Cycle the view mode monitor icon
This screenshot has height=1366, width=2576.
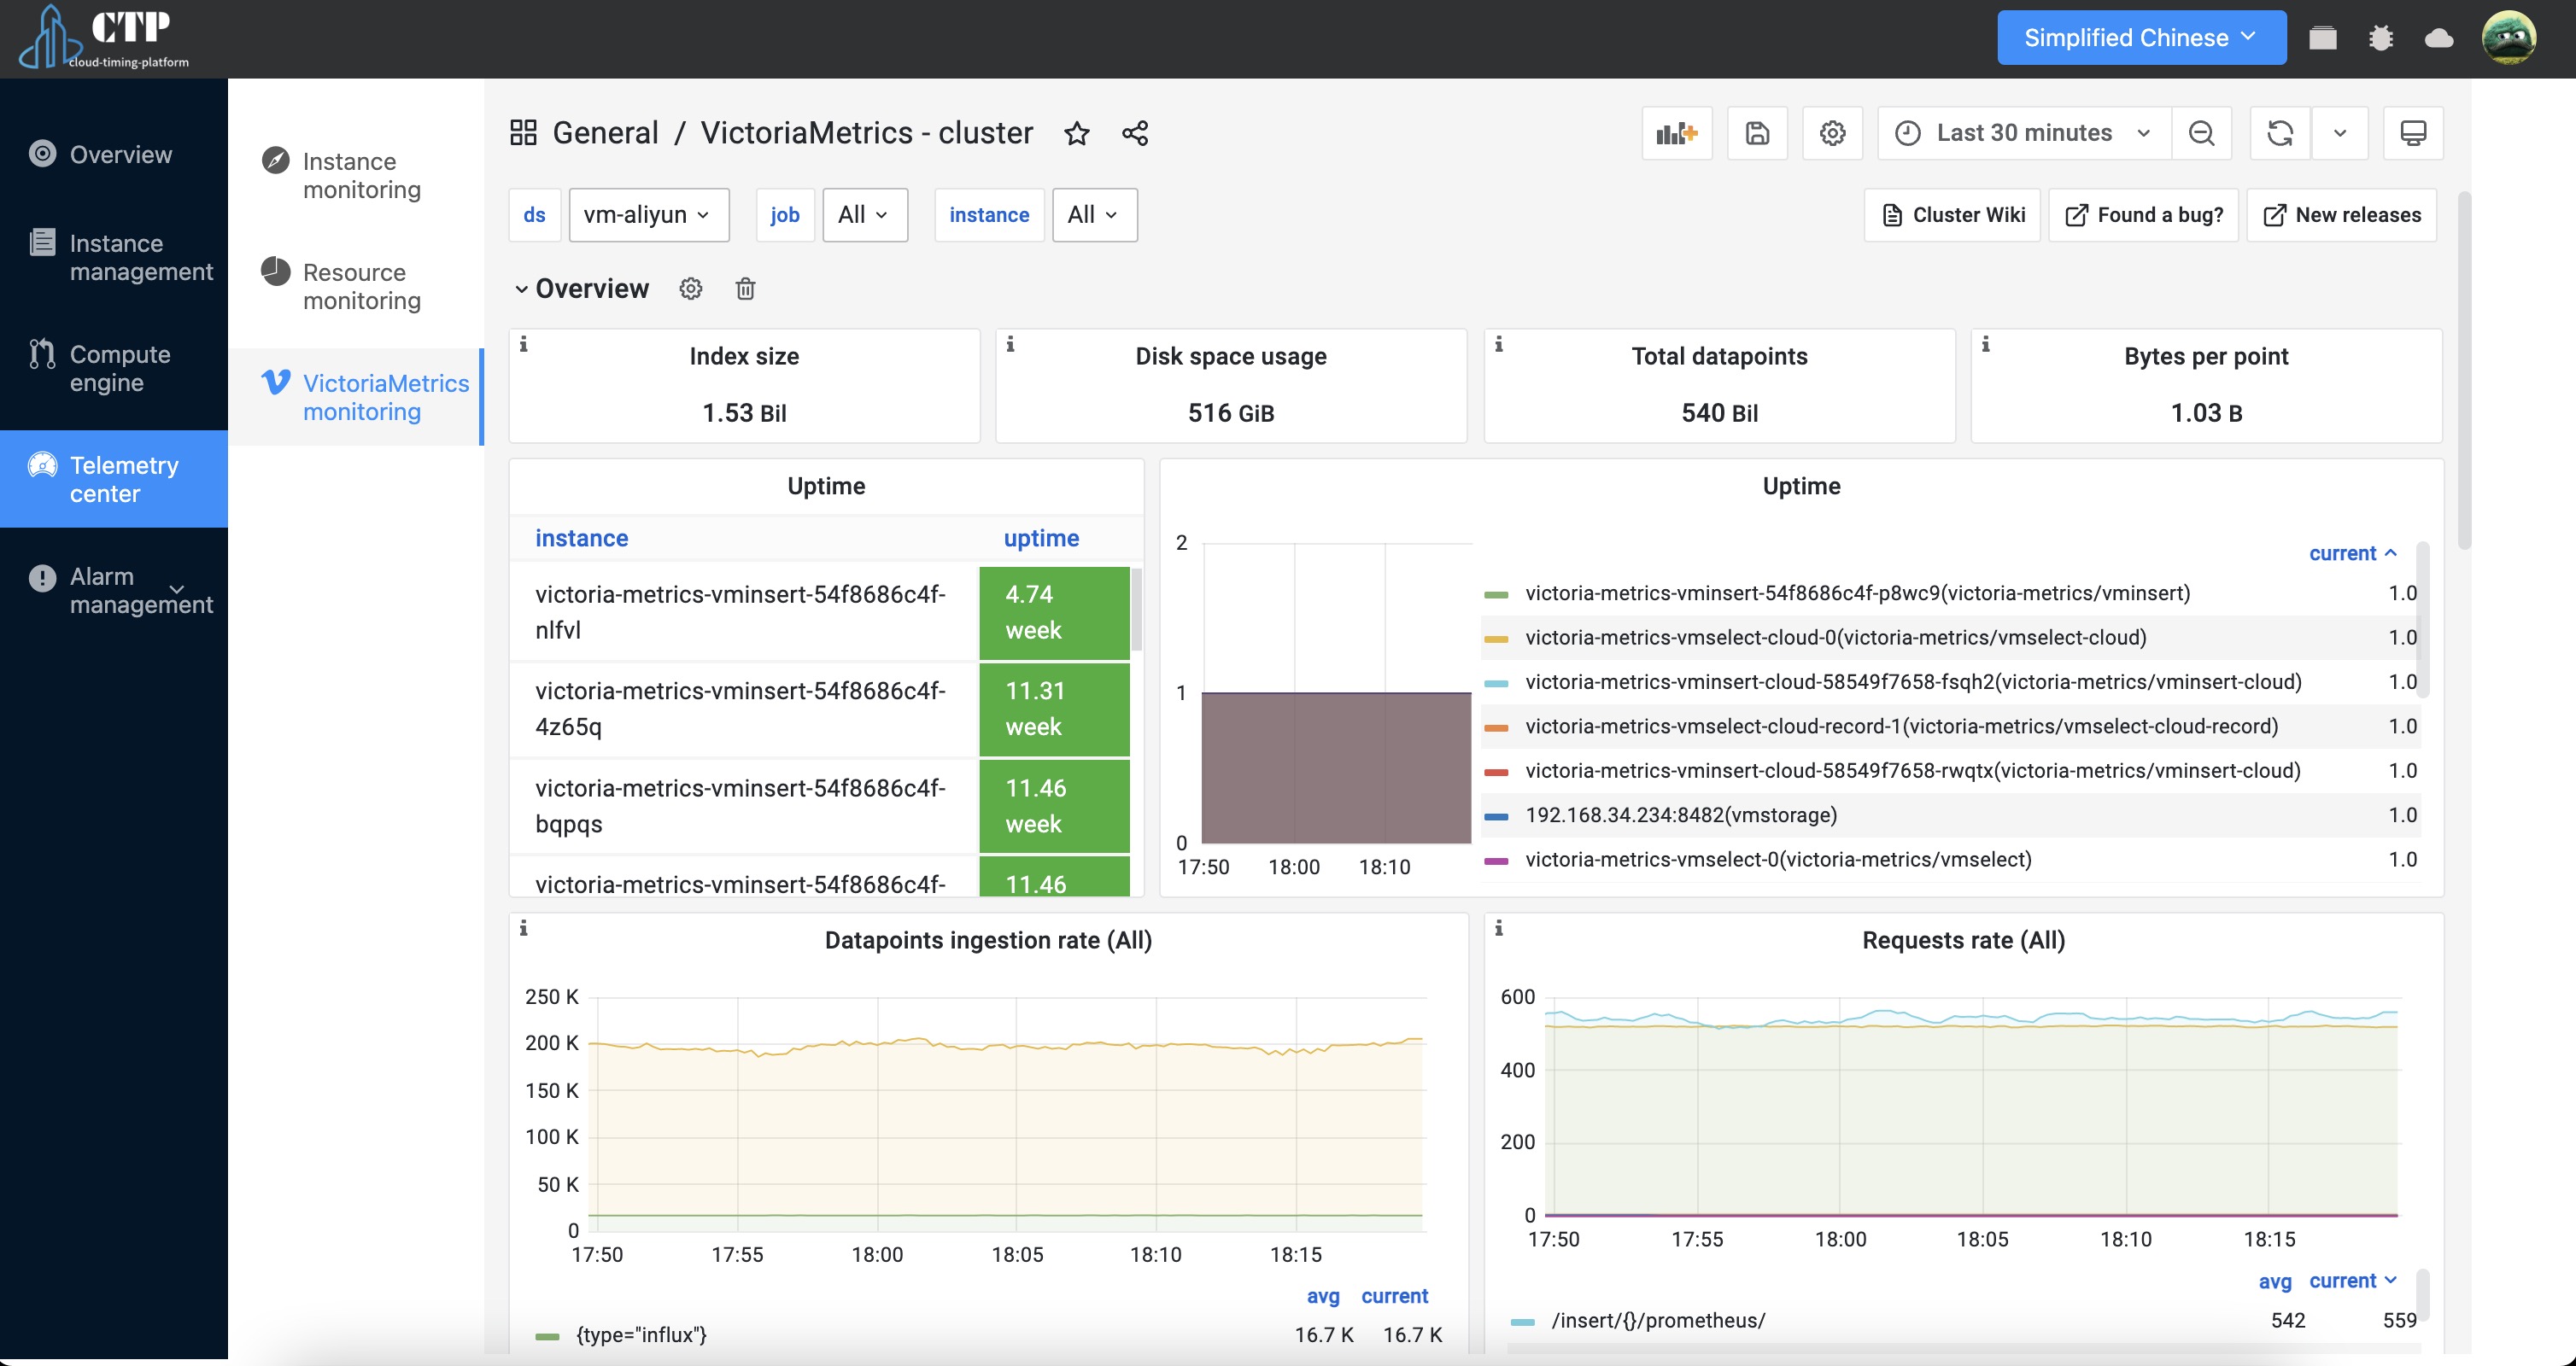click(2413, 133)
